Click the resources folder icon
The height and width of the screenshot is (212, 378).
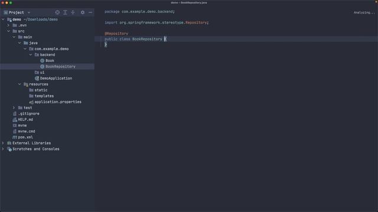(26, 84)
